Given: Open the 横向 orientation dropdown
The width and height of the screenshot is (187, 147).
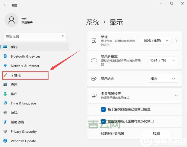Looking at the screenshot, I should tap(163, 78).
